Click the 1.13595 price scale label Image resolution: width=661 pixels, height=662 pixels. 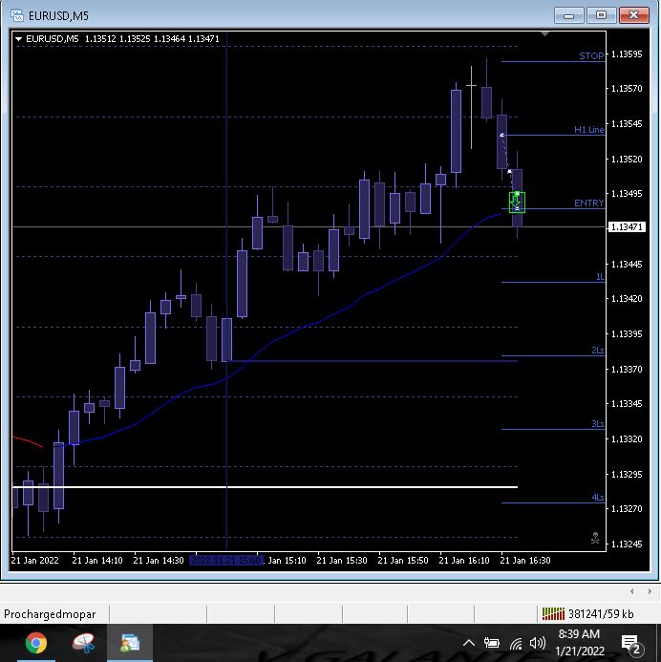627,54
